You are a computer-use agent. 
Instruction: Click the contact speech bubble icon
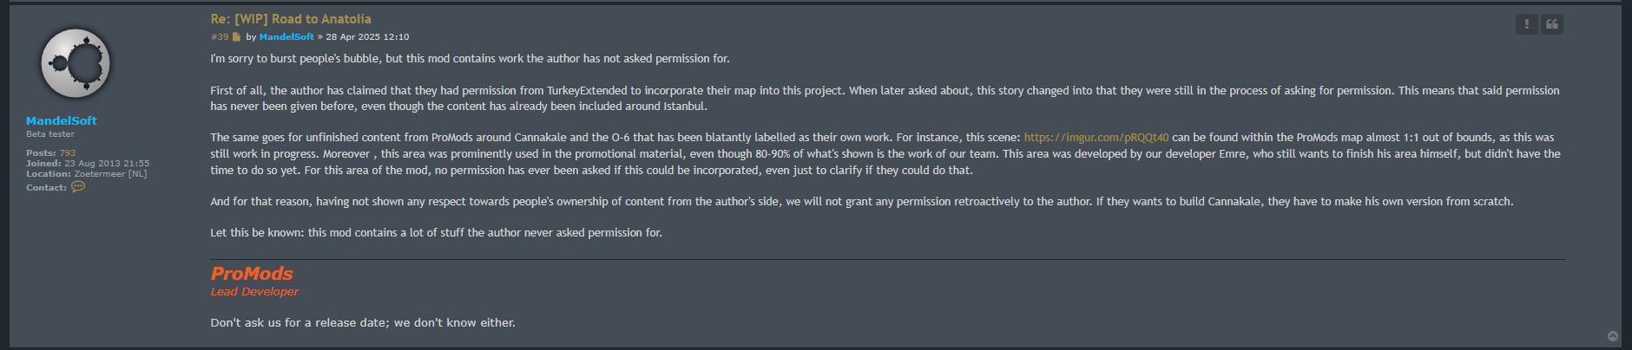78,187
